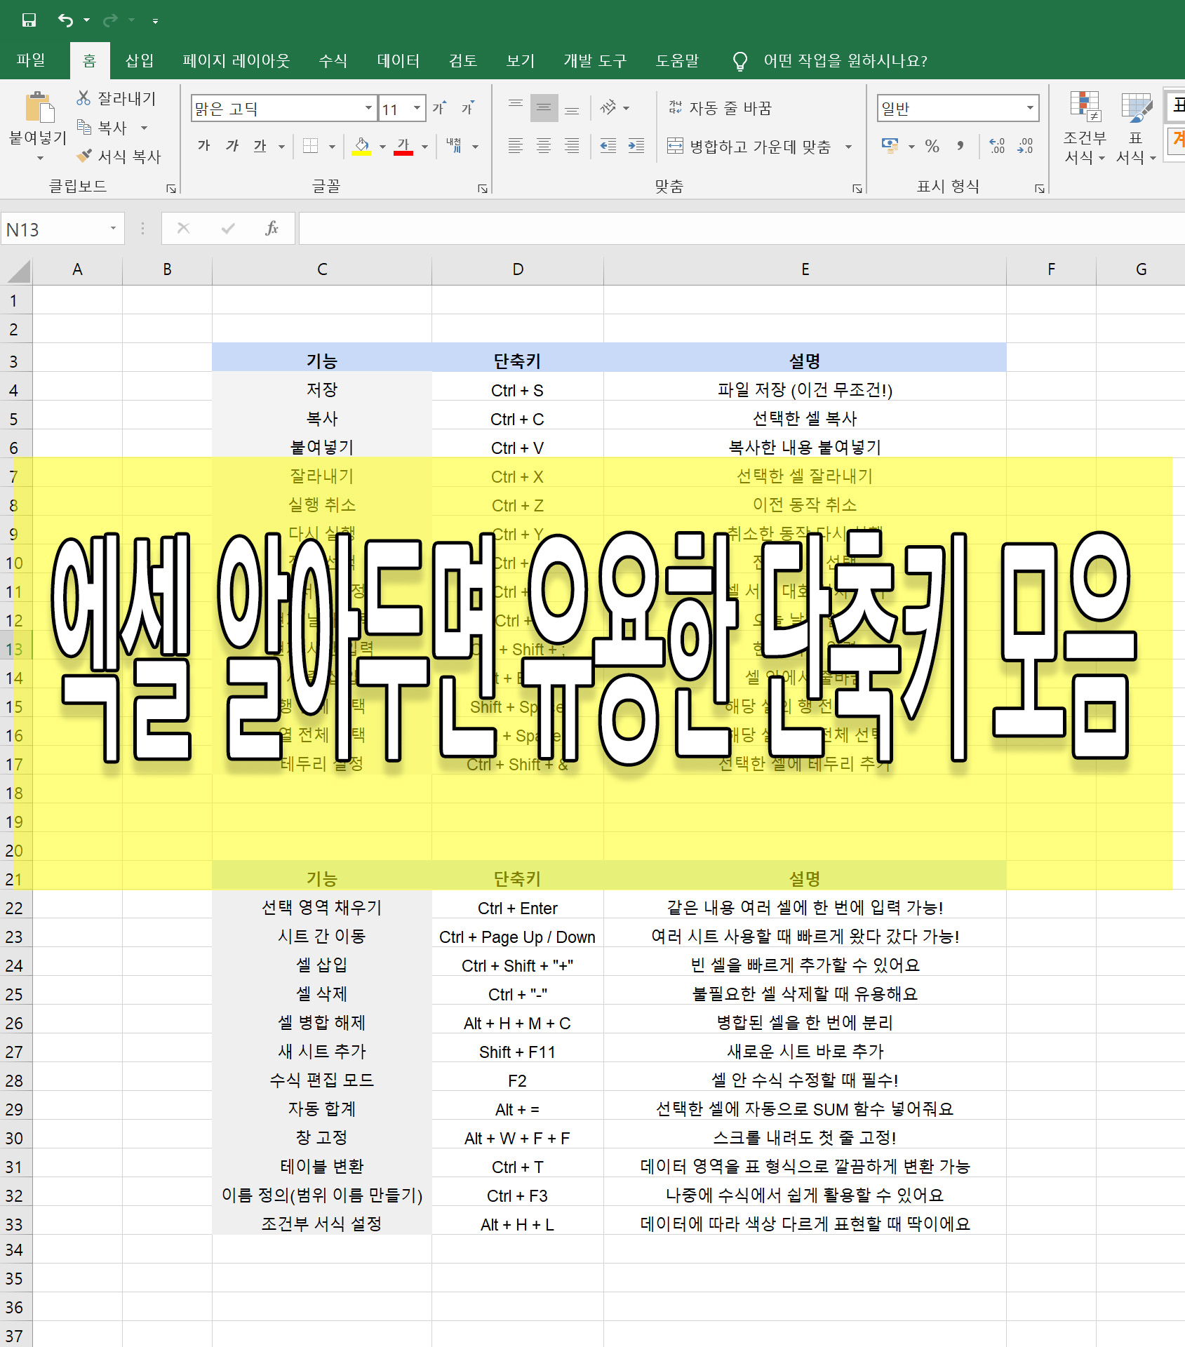
Task: Toggle center text alignment
Action: (x=544, y=146)
